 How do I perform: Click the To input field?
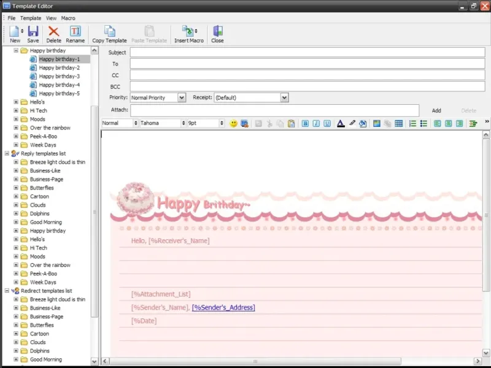tap(307, 64)
